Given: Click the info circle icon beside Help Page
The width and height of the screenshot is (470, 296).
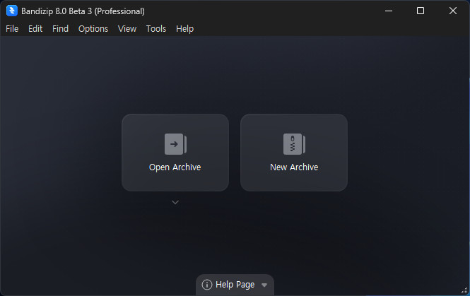Looking at the screenshot, I should [x=207, y=285].
